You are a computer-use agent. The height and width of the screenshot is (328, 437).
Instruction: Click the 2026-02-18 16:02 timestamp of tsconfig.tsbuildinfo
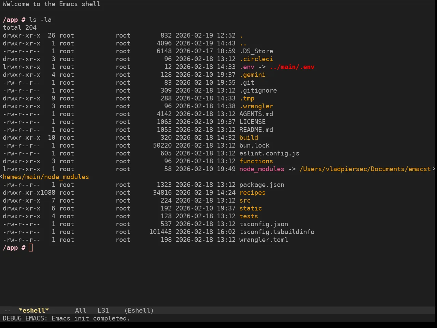coord(206,232)
